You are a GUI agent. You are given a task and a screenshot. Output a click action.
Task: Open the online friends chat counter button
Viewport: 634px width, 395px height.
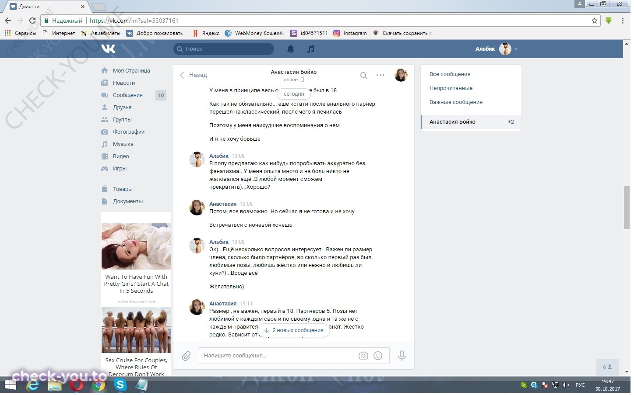coord(608,367)
